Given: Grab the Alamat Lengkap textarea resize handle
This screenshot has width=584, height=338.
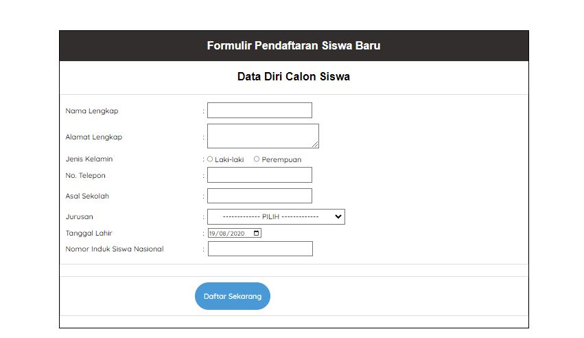Looking at the screenshot, I should coord(316,145).
